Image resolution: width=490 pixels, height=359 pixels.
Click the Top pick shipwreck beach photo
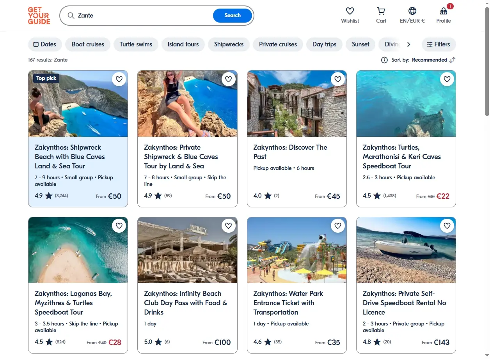[x=78, y=104]
